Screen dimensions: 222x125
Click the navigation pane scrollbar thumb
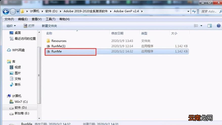coord(39,75)
